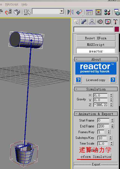Click the Render teapot icon
The height and width of the screenshot is (169, 120).
pos(117,12)
